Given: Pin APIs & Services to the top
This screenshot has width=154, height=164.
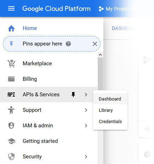Looking at the screenshot, I should (73, 95).
